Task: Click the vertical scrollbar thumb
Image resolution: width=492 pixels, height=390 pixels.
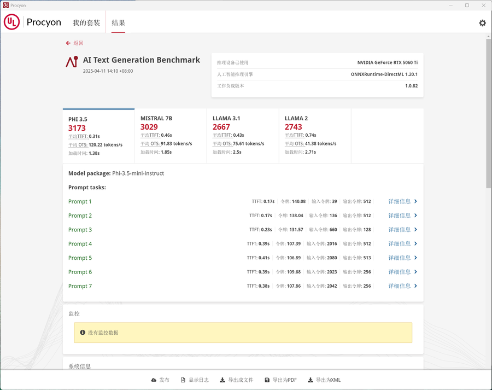Action: 489,113
